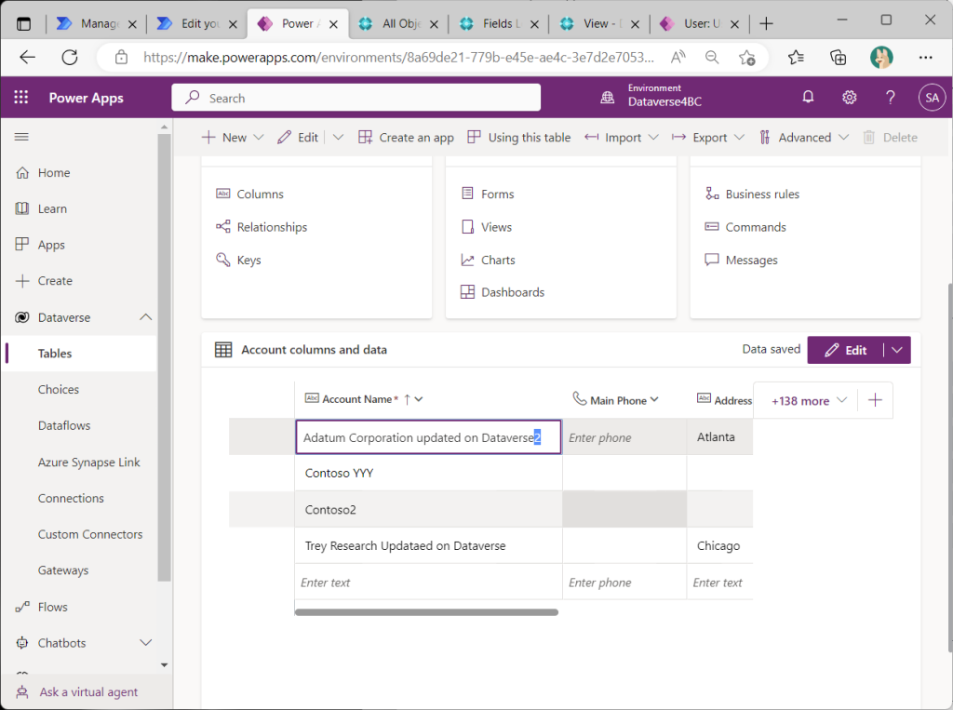
Task: Close the 'Edit you' browser tab
Action: pyautogui.click(x=233, y=24)
